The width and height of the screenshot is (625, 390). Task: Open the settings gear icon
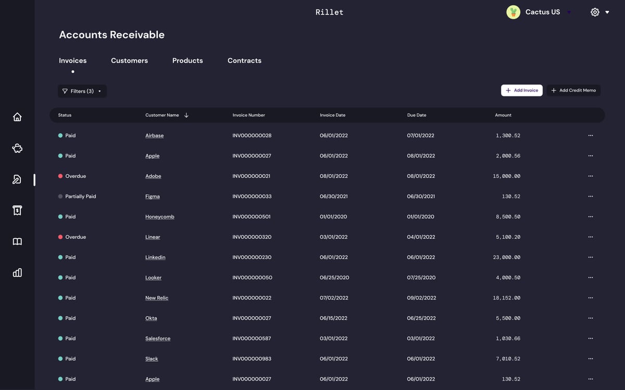tap(595, 11)
